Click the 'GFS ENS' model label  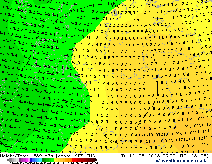click(85, 156)
